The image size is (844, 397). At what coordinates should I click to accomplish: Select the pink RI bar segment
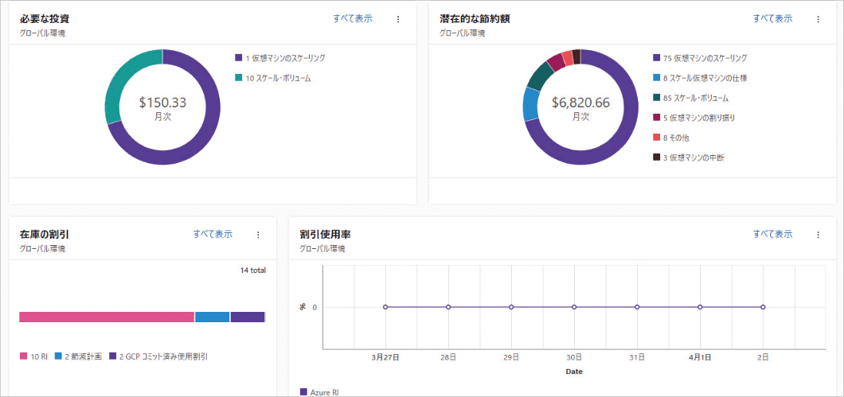[x=107, y=317]
